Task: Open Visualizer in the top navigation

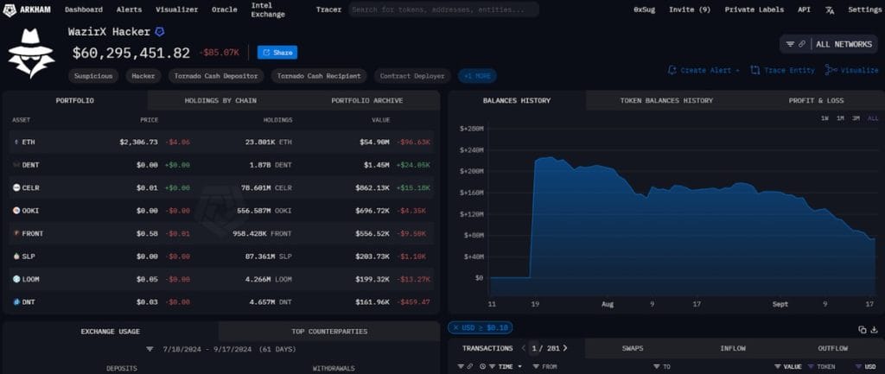Action: pos(176,10)
